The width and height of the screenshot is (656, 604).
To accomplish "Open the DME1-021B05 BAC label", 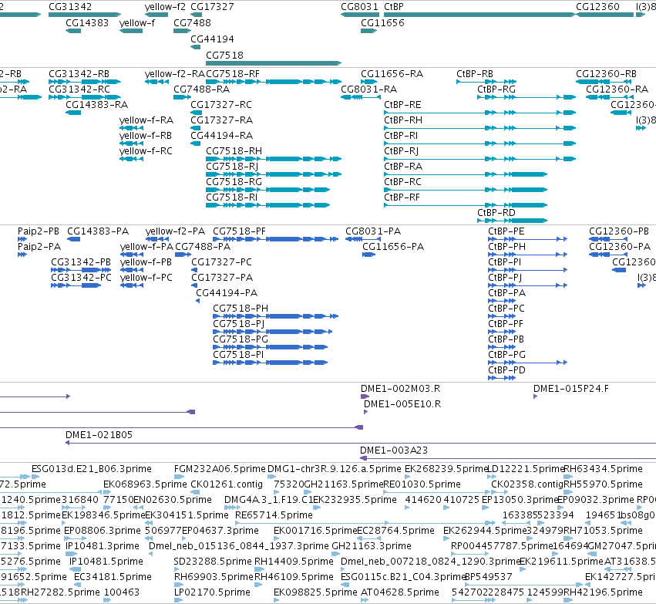I will (99, 435).
